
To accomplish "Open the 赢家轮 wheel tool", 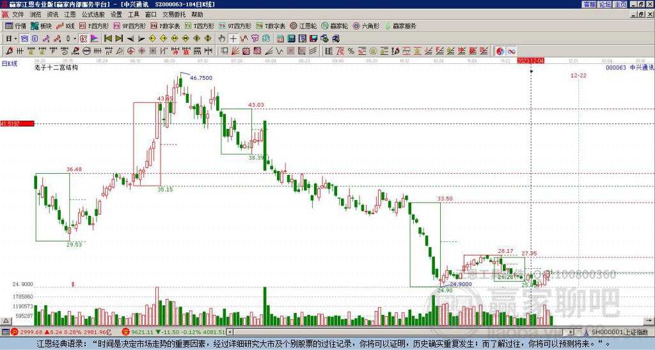I will click(335, 26).
